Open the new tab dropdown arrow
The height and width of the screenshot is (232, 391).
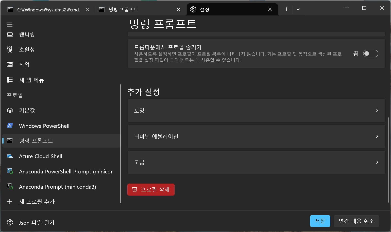point(298,9)
